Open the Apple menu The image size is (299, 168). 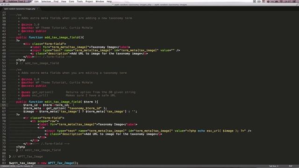(4, 1)
